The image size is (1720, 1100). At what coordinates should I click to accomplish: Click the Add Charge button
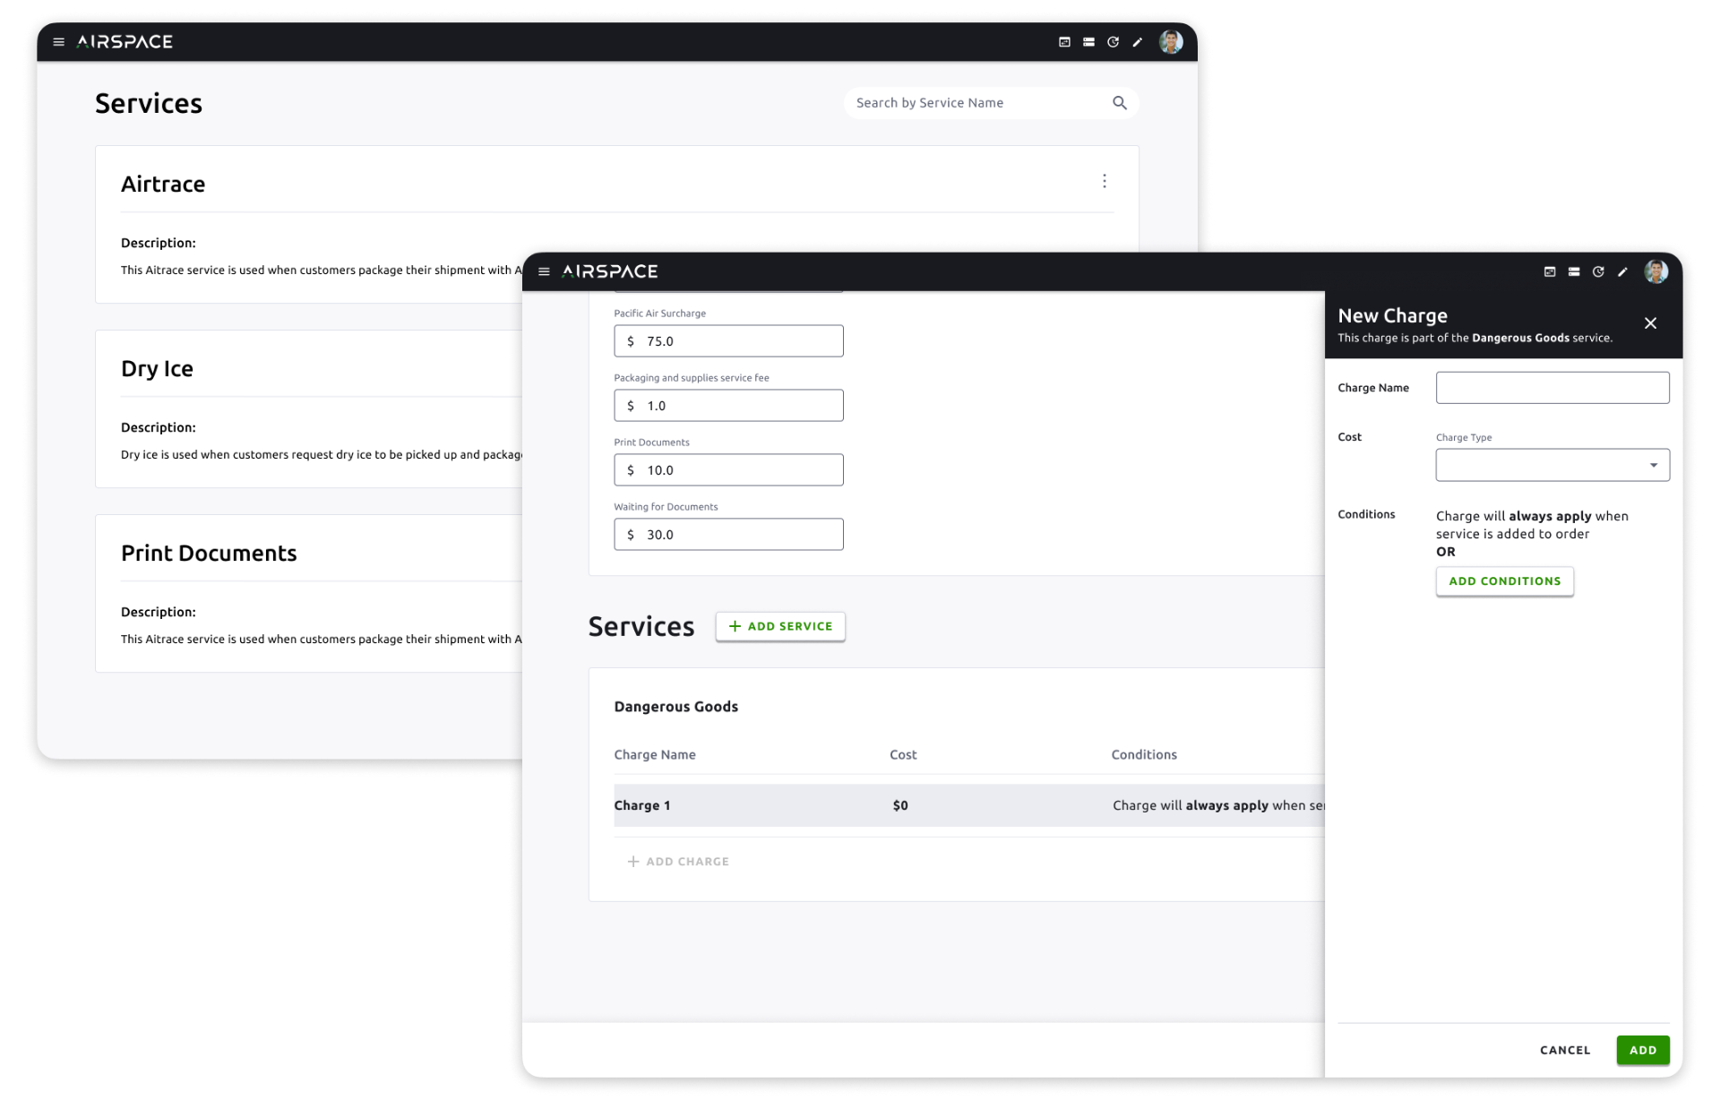tap(678, 862)
